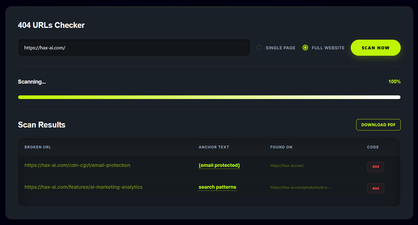Click the URL input field containing https://hax-ai.com/
Image resolution: width=418 pixels, height=225 pixels.
[x=134, y=48]
